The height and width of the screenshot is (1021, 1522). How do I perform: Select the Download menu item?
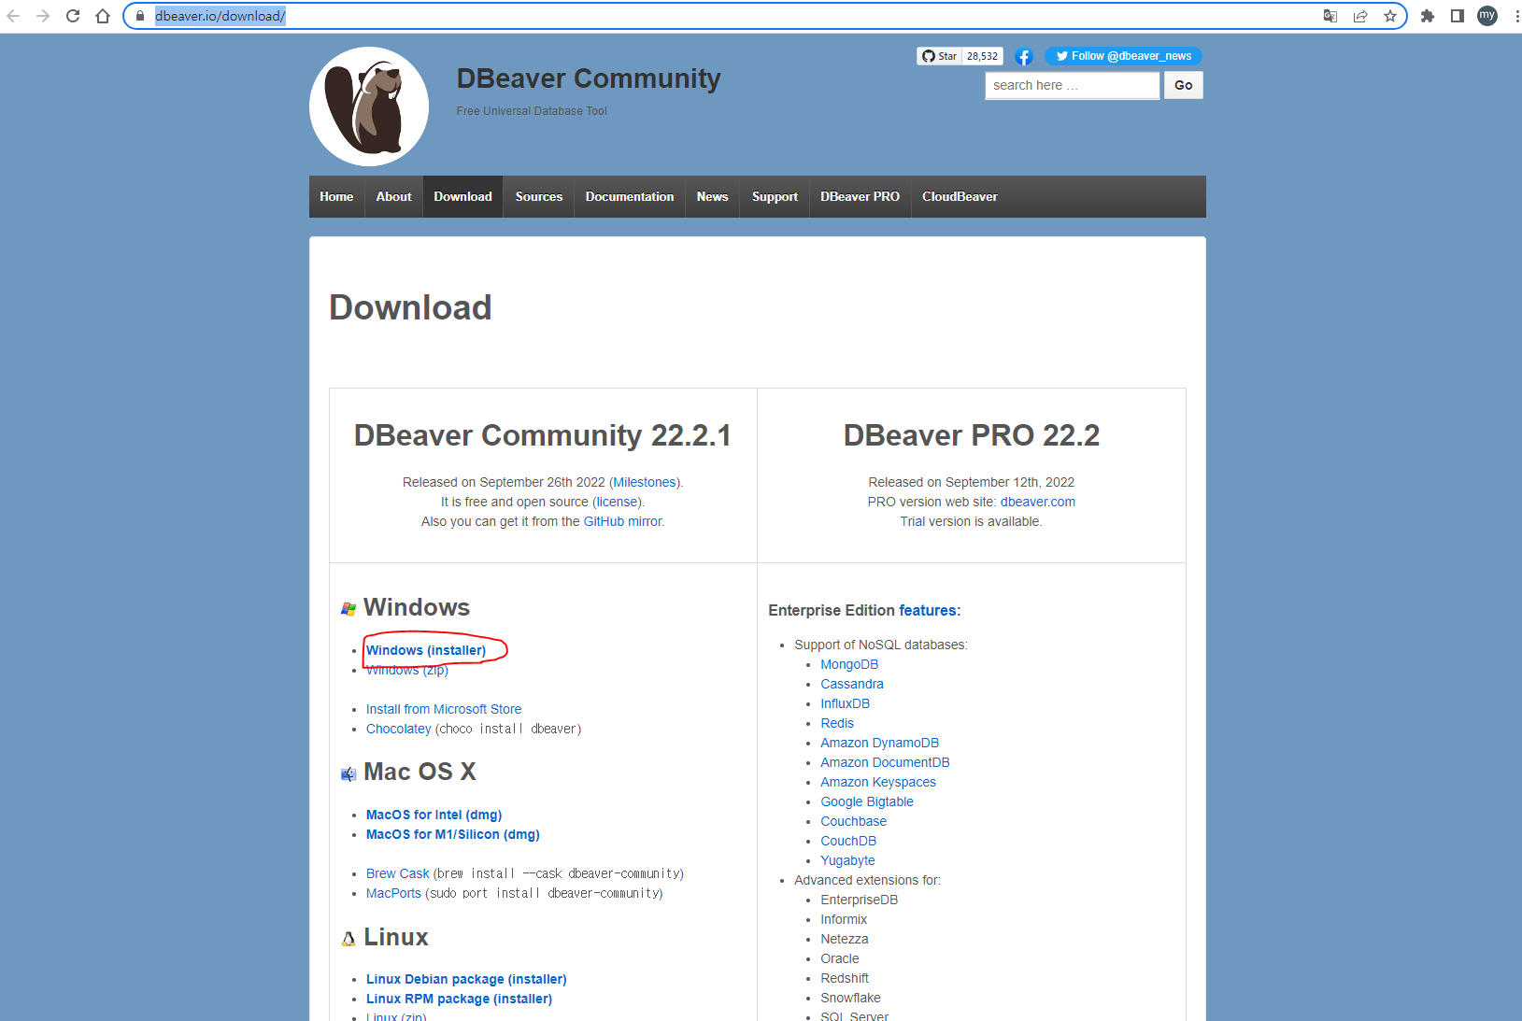point(462,196)
